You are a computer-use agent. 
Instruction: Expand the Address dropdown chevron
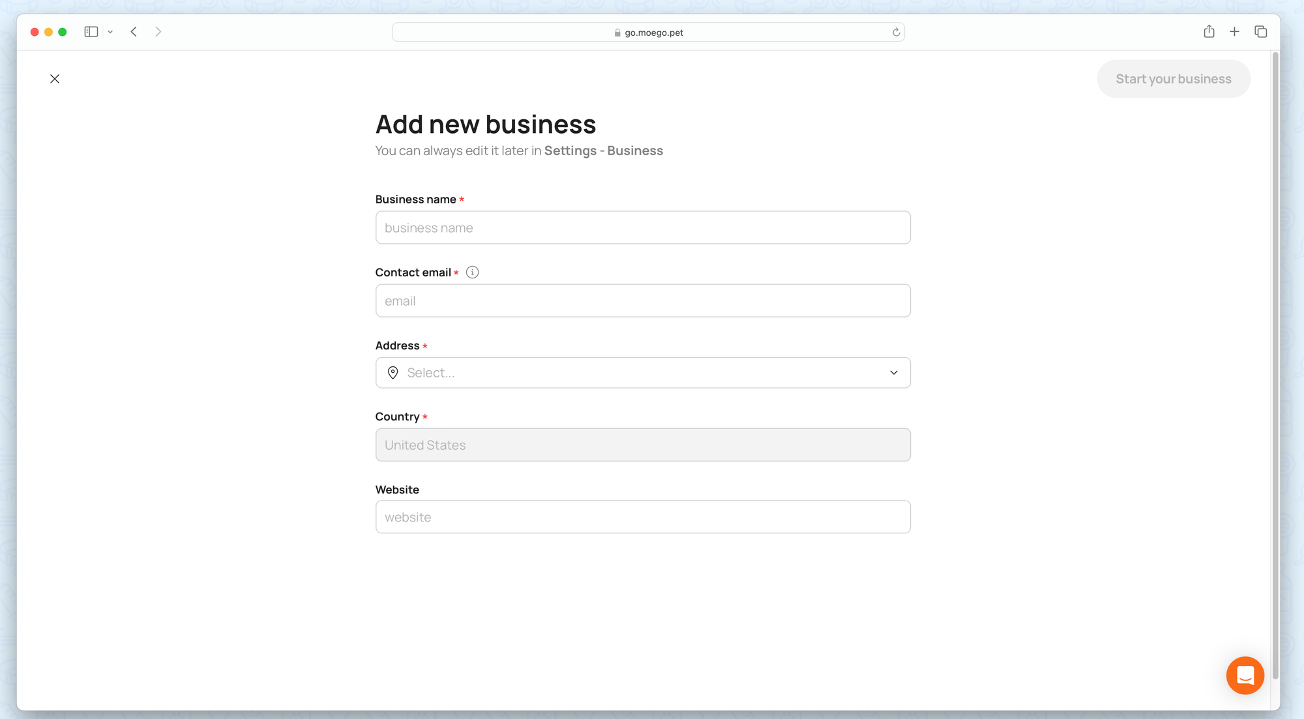click(893, 373)
